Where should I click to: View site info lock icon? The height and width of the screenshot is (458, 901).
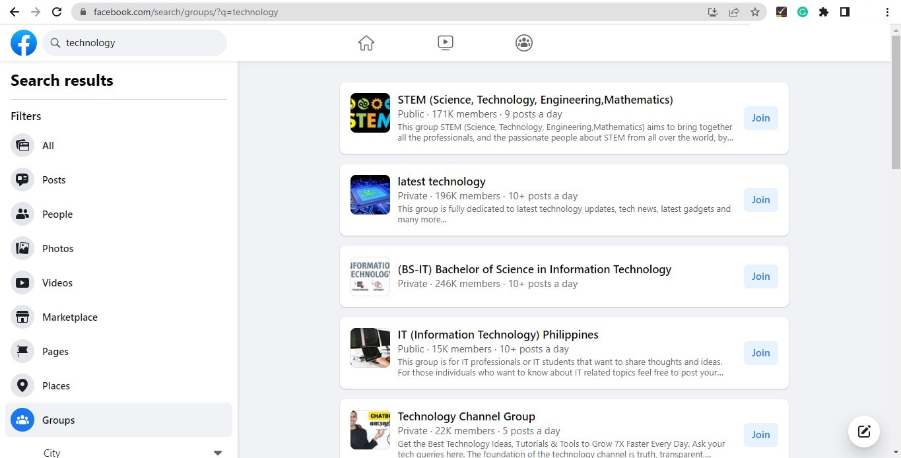click(x=83, y=12)
